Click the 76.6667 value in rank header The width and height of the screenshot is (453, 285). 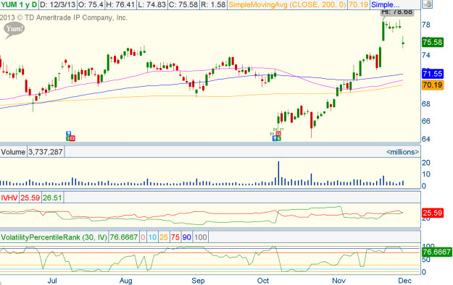[124, 237]
